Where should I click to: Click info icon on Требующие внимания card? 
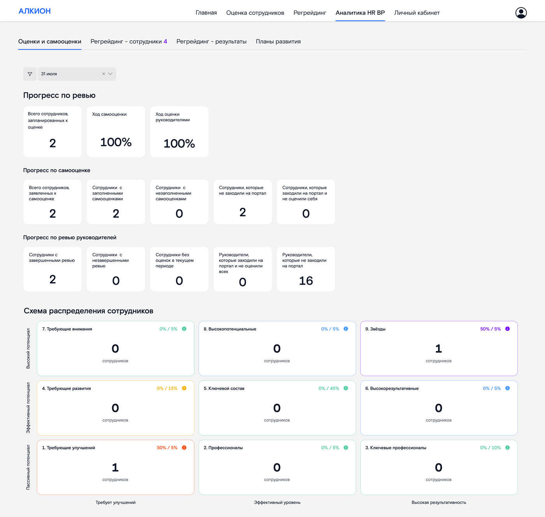pyautogui.click(x=184, y=329)
